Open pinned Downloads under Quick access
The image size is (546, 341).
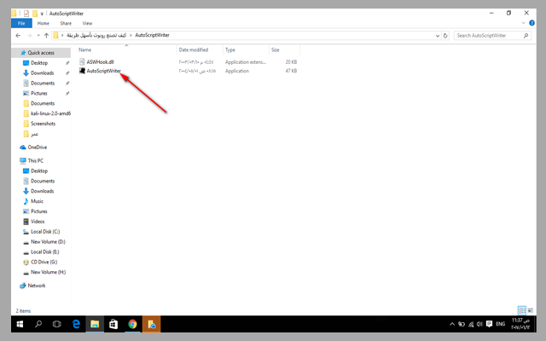(42, 73)
